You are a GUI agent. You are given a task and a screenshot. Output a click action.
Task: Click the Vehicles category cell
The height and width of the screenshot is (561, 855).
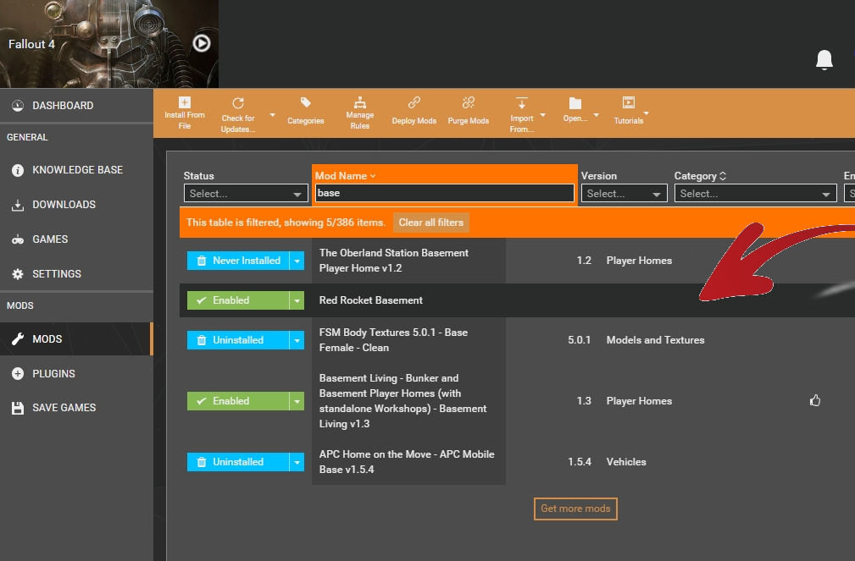coord(626,462)
